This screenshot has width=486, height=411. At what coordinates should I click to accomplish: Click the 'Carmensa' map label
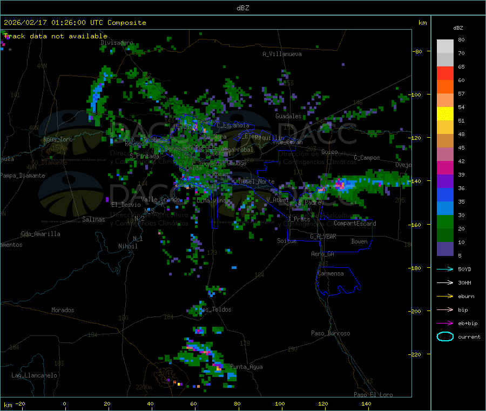tap(330, 273)
